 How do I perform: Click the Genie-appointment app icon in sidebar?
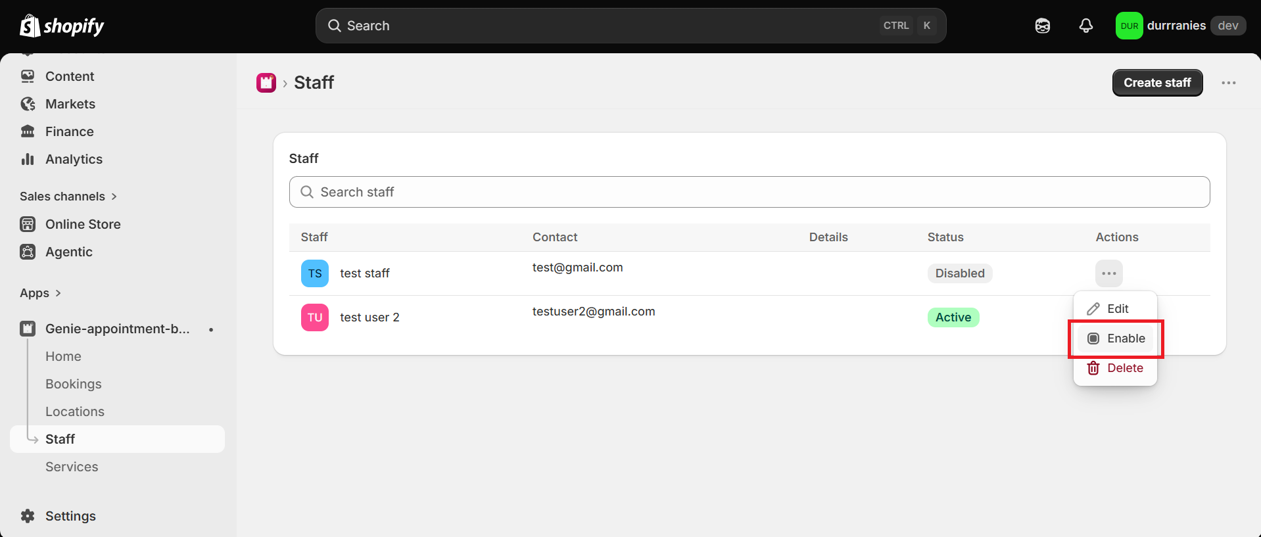[28, 329]
